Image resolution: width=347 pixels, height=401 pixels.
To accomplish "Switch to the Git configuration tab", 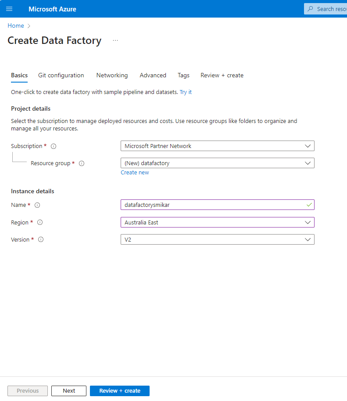I will 61,76.
